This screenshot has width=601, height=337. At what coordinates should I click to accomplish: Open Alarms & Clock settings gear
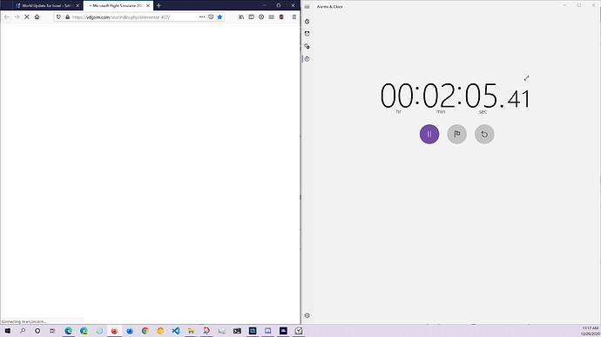point(307,315)
